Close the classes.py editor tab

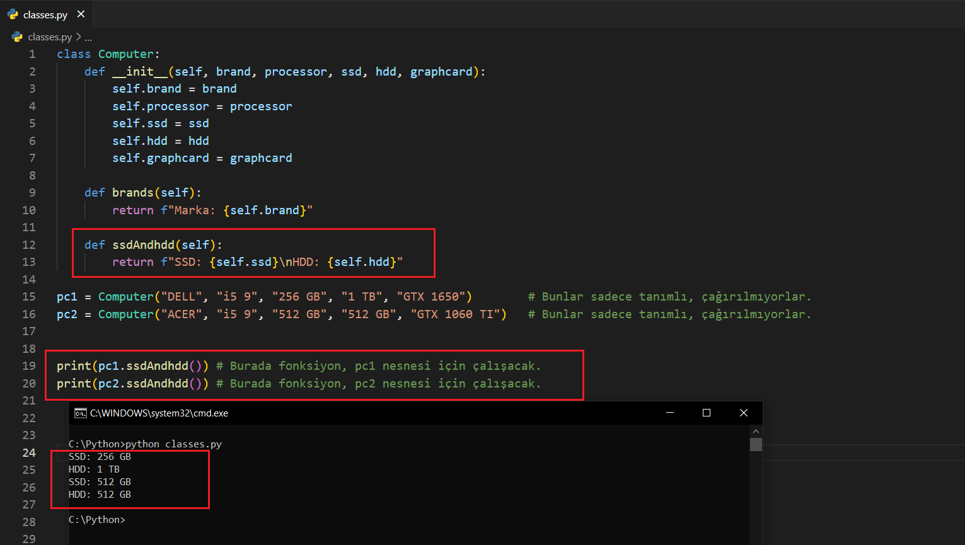pyautogui.click(x=81, y=14)
